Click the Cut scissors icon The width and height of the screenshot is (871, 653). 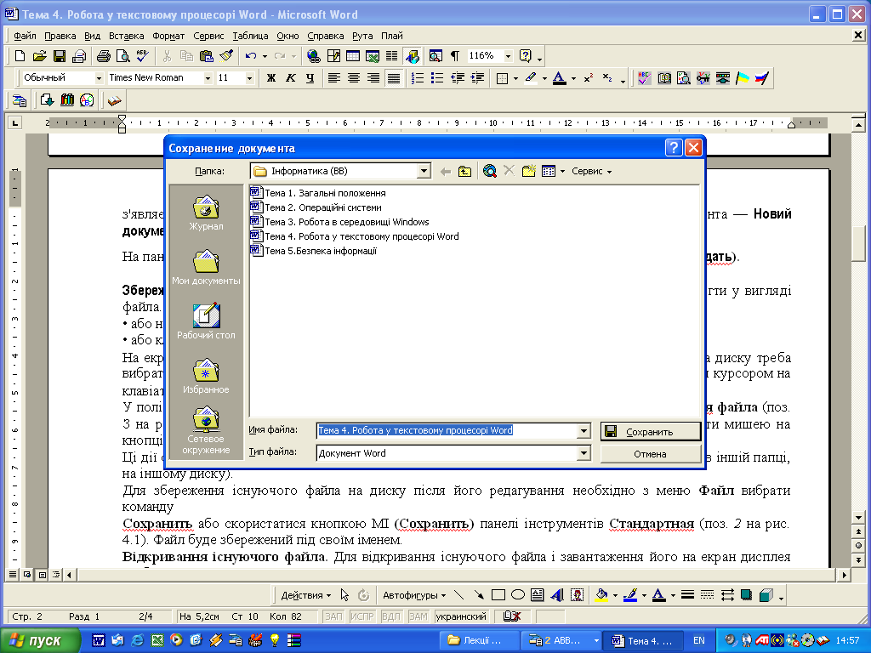[167, 56]
